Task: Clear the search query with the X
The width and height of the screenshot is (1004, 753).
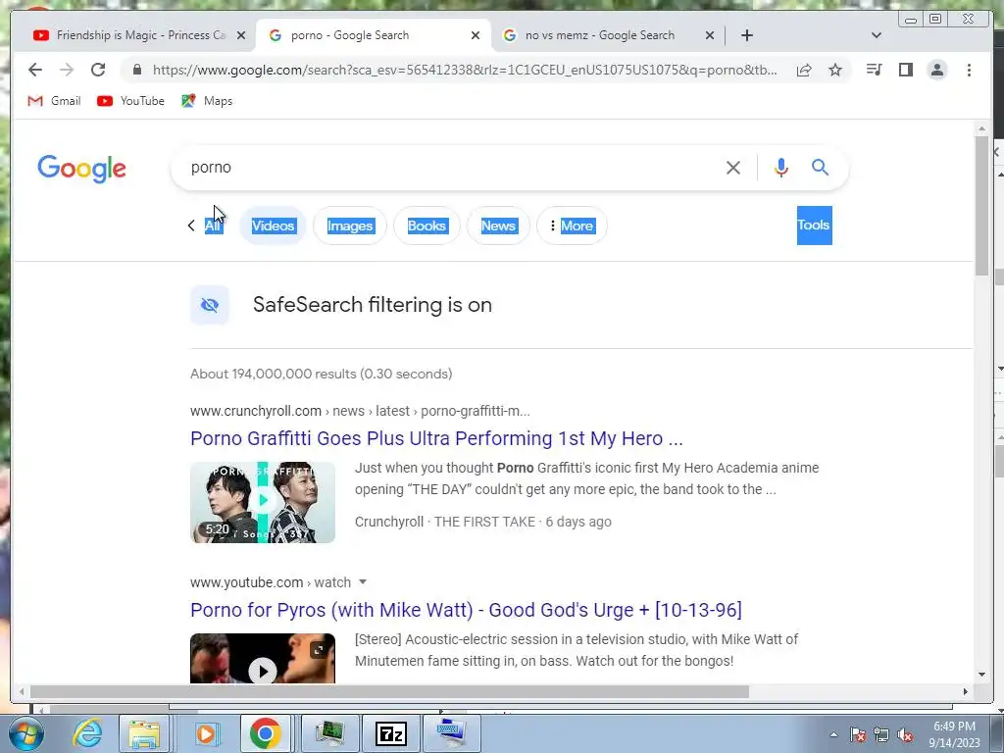Action: coord(733,168)
